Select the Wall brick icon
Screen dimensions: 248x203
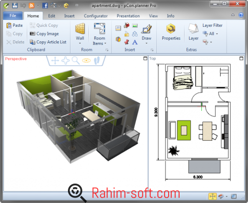click(x=80, y=28)
